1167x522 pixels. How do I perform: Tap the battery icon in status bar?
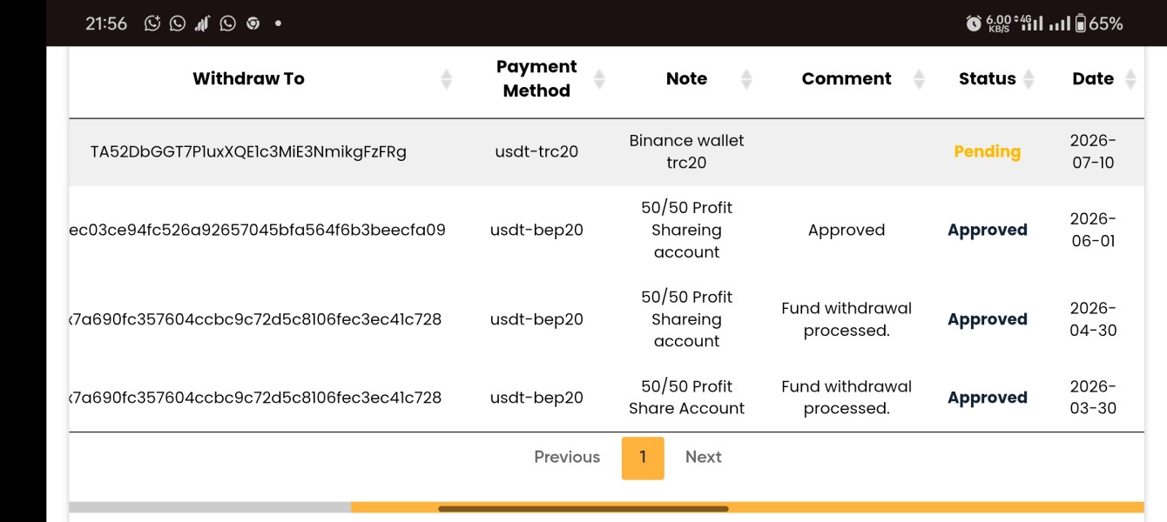click(x=1081, y=23)
